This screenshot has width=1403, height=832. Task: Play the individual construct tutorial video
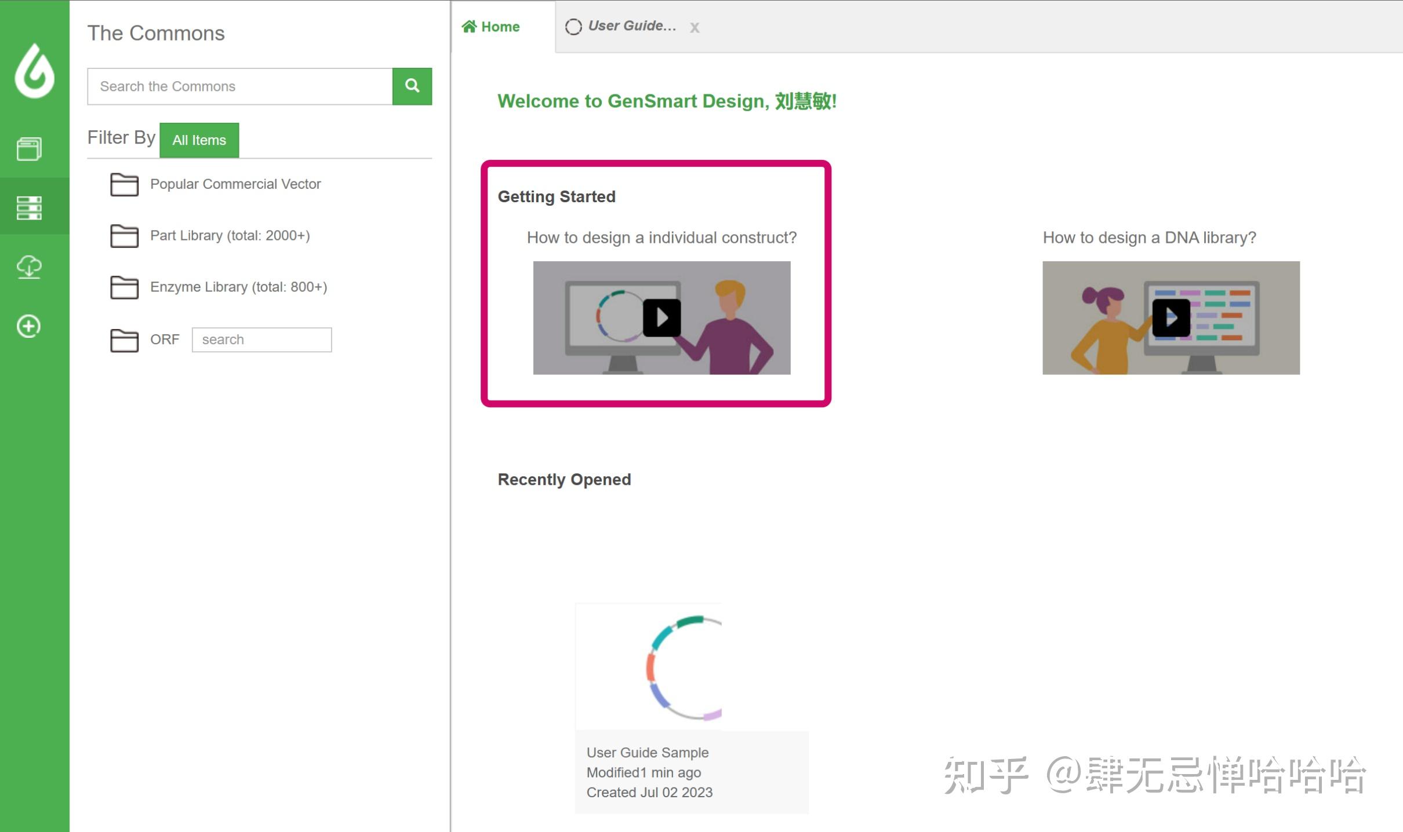[661, 318]
